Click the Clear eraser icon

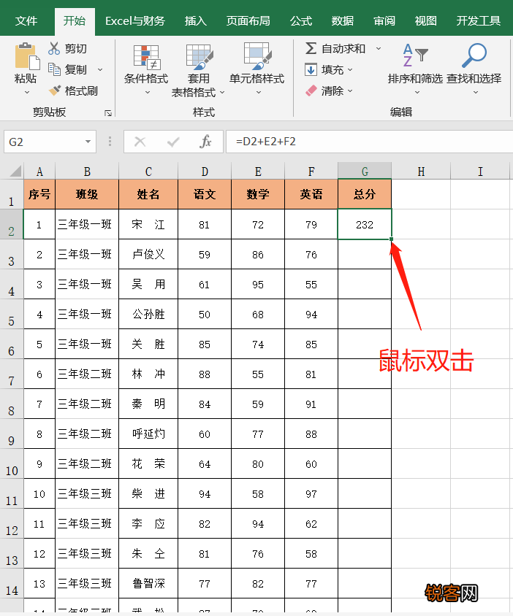click(x=311, y=91)
